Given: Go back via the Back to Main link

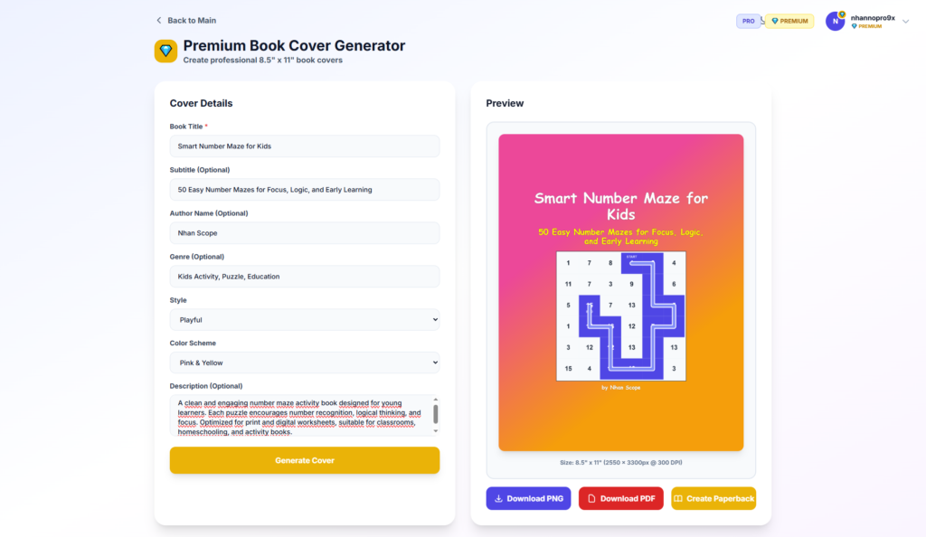Looking at the screenshot, I should pyautogui.click(x=191, y=21).
